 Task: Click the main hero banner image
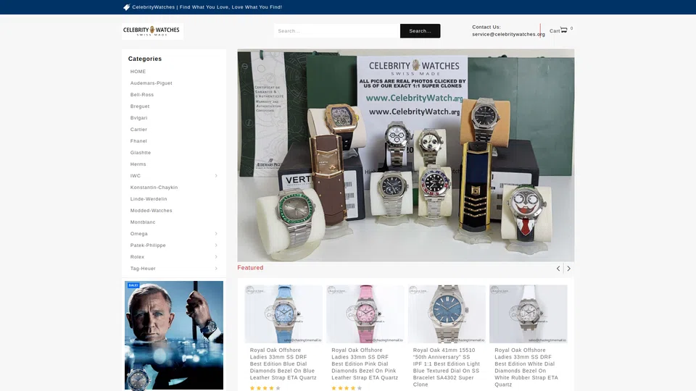(x=406, y=155)
